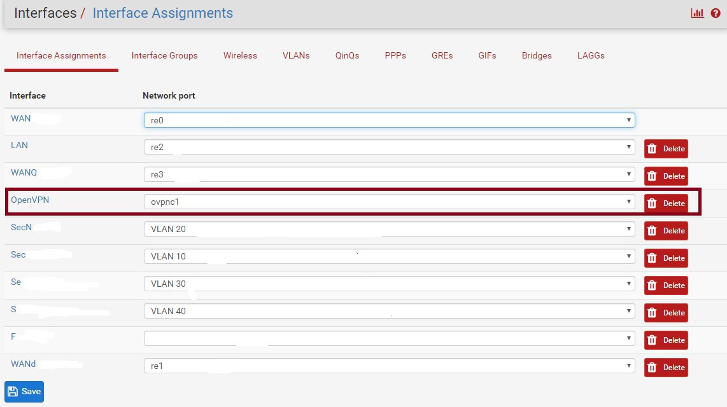The width and height of the screenshot is (727, 407).
Task: Delete the VLAN 40 interface row
Action: coord(666,312)
